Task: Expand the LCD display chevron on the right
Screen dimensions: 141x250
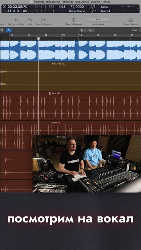Action: [138, 9]
